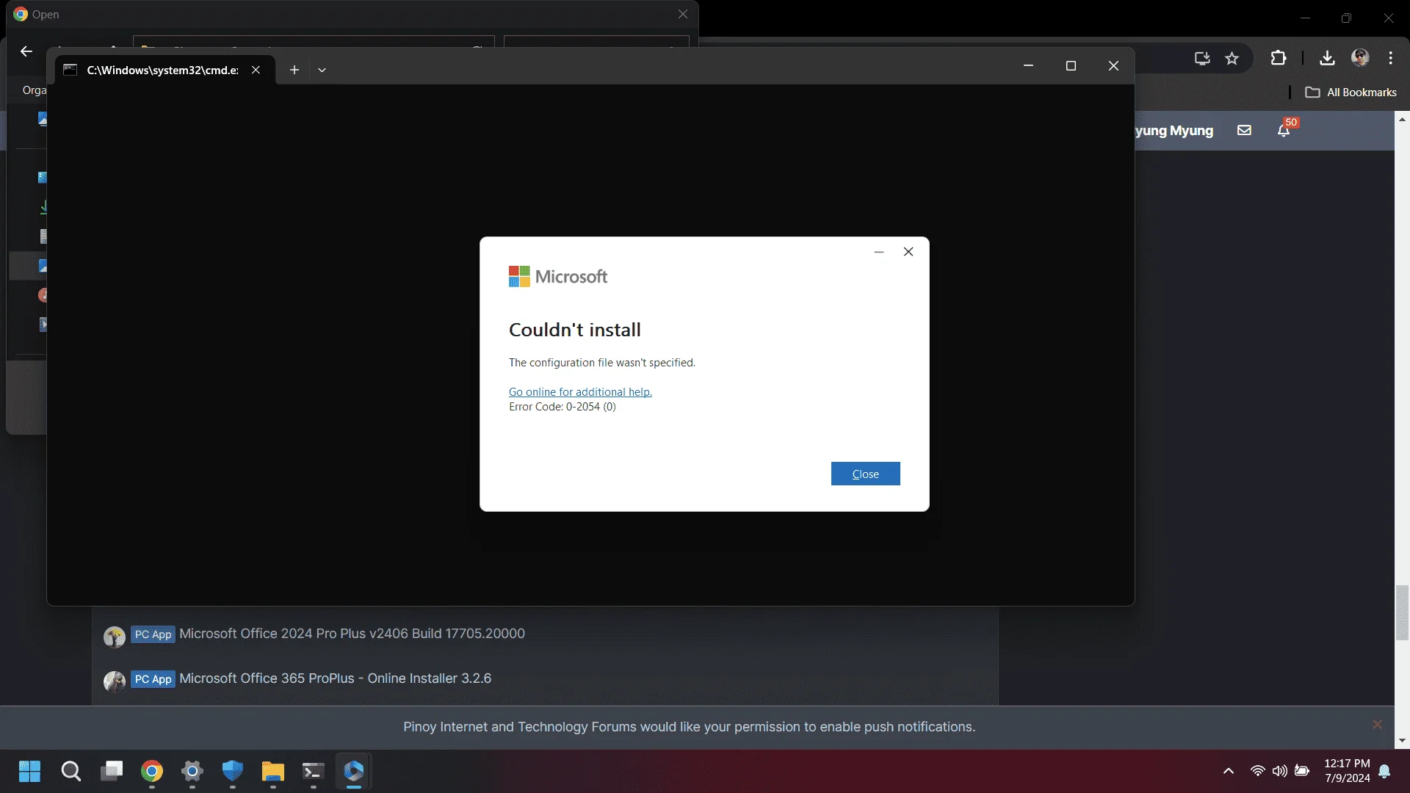
Task: Click scrollbar up arrow in Chrome page
Action: pyautogui.click(x=1402, y=119)
